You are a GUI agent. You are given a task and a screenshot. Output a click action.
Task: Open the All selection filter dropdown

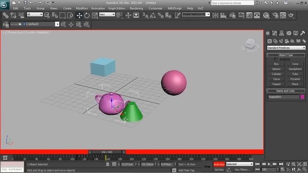35,14
